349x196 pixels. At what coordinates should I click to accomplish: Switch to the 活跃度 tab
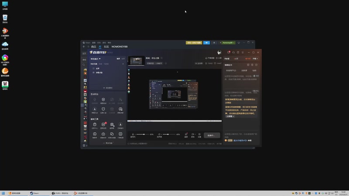(x=244, y=71)
